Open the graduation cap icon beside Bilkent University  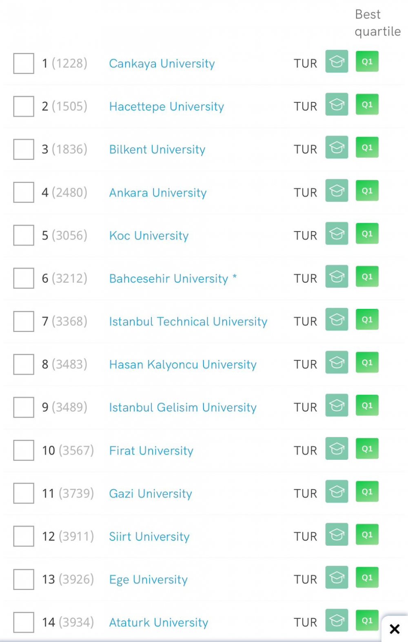click(337, 147)
